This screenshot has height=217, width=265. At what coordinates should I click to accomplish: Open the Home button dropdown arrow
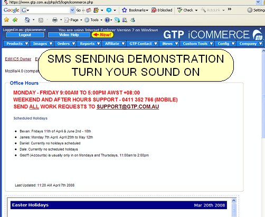(x=33, y=20)
